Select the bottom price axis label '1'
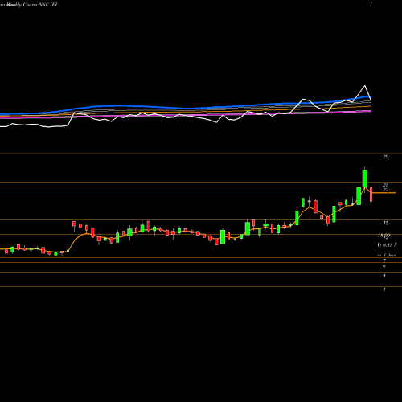 click(x=384, y=289)
